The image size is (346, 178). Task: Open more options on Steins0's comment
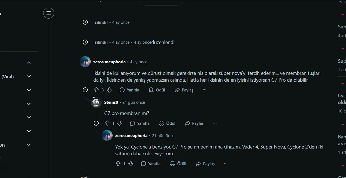click(x=215, y=123)
